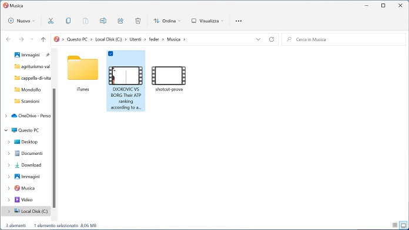Select Documenti in the sidebar
The height and width of the screenshot is (230, 409).
coord(28,153)
